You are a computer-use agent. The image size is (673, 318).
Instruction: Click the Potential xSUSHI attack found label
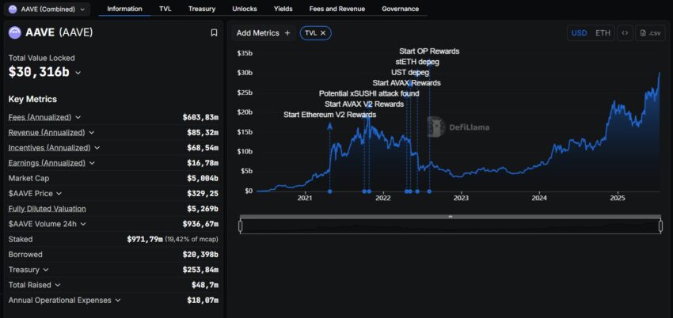(x=369, y=93)
